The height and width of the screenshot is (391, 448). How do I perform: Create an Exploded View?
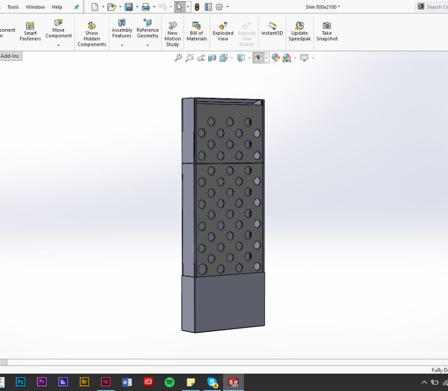[223, 31]
